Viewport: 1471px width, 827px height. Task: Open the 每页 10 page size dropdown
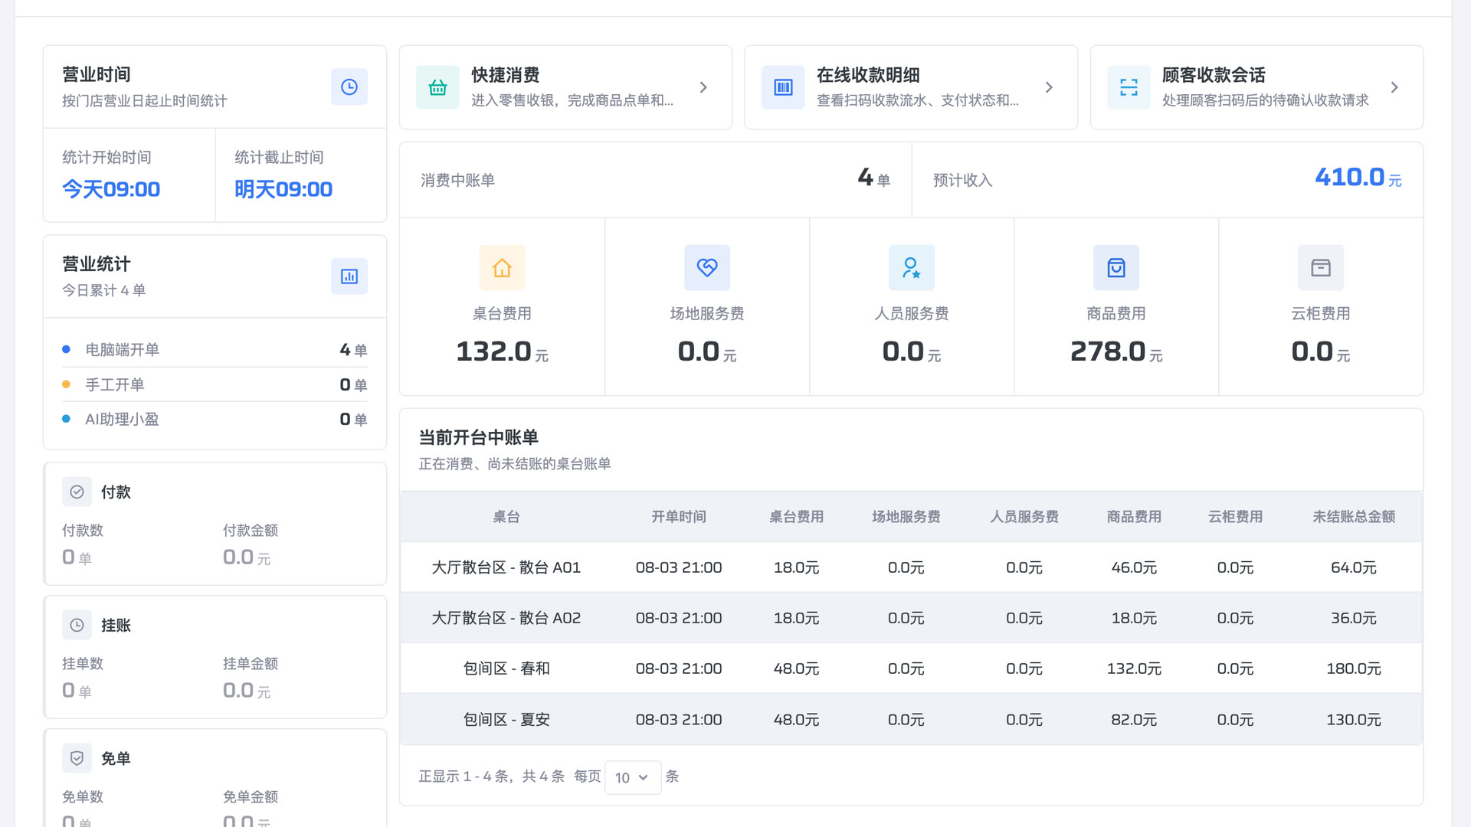coord(633,777)
